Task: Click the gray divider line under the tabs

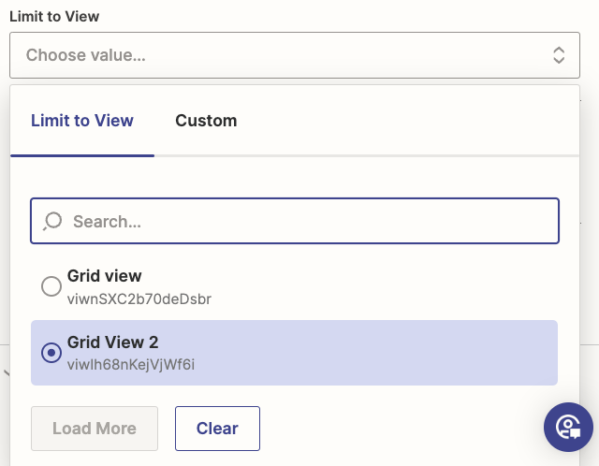Action: click(x=374, y=155)
